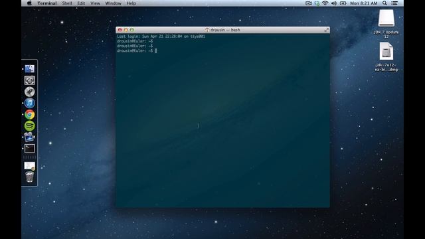This screenshot has height=239, width=425.
Task: Open the Window menu
Action: [x=113, y=3]
